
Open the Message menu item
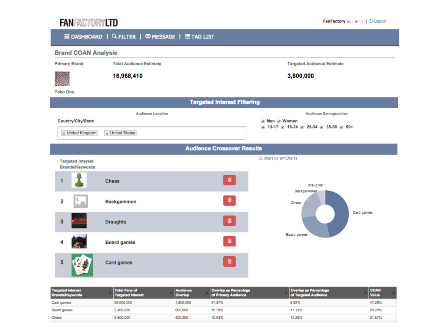coord(160,36)
